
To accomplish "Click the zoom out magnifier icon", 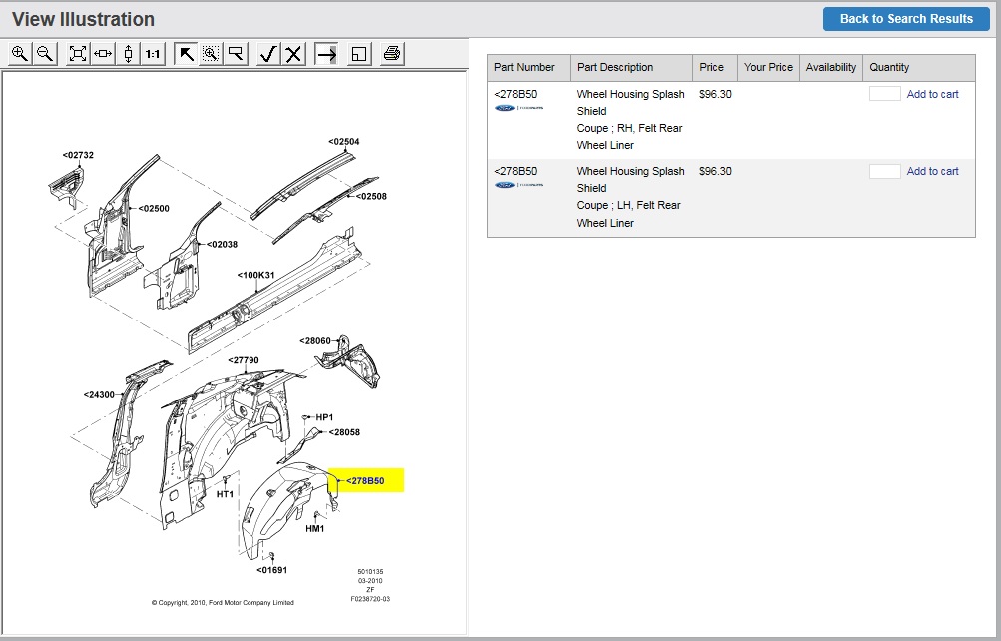I will click(x=45, y=54).
